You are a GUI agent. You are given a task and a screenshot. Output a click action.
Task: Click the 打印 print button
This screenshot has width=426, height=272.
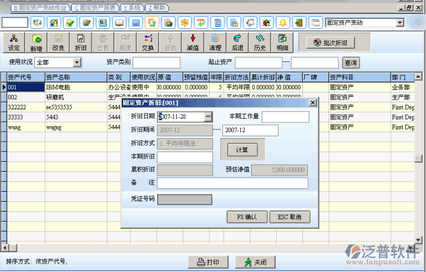pyautogui.click(x=208, y=262)
